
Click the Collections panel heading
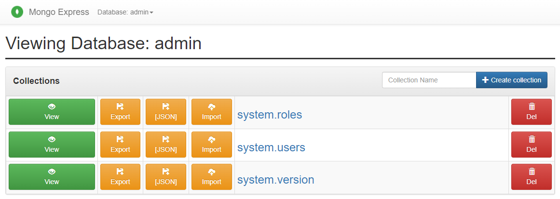(x=37, y=81)
